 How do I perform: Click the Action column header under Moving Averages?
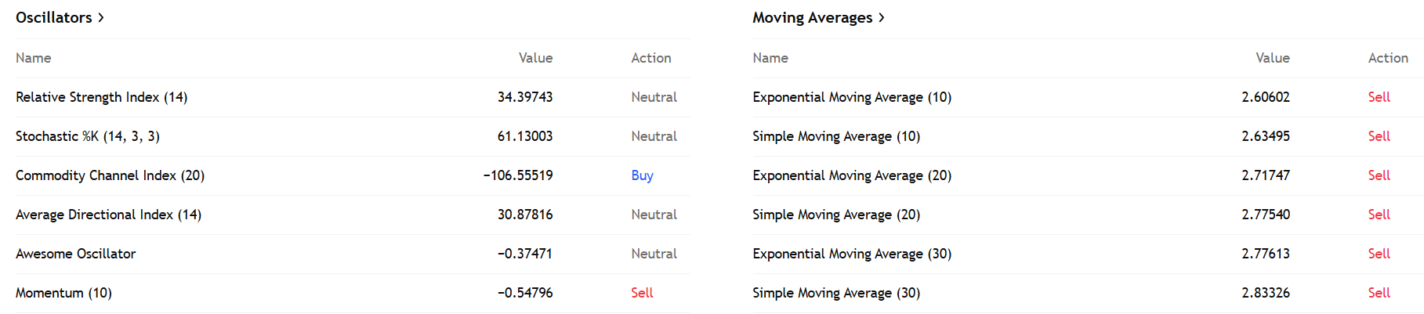click(x=1387, y=58)
